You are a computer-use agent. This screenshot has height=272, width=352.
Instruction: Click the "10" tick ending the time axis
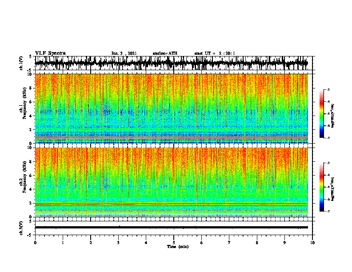tap(312, 243)
